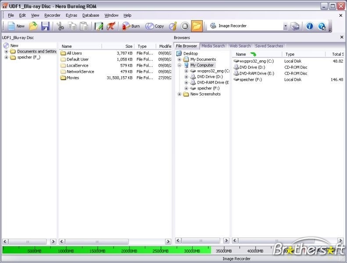347x263 pixels.
Task: Click the Copy disc button
Action: click(154, 26)
